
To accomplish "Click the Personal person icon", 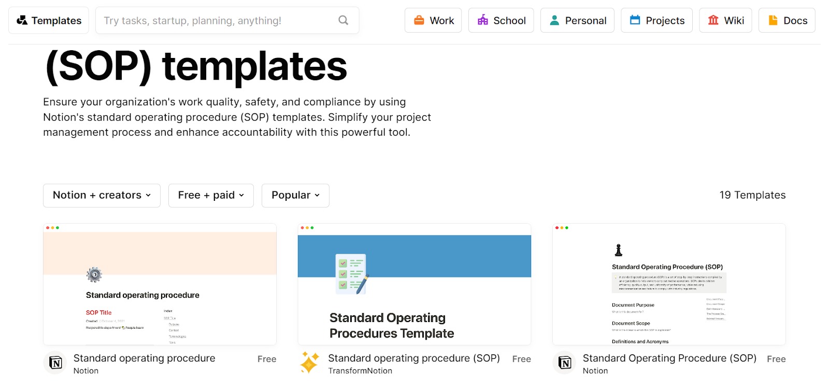I will click(554, 20).
